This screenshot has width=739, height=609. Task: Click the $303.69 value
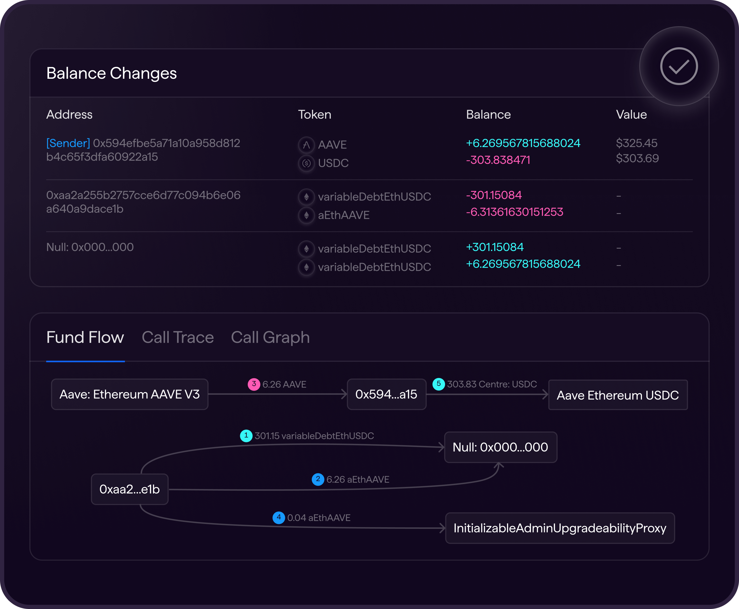pyautogui.click(x=638, y=159)
